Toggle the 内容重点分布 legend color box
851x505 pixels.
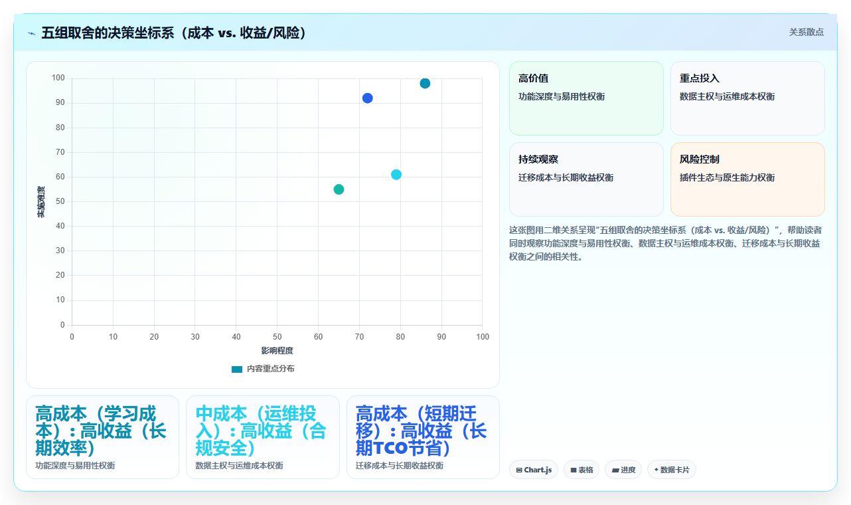237,369
